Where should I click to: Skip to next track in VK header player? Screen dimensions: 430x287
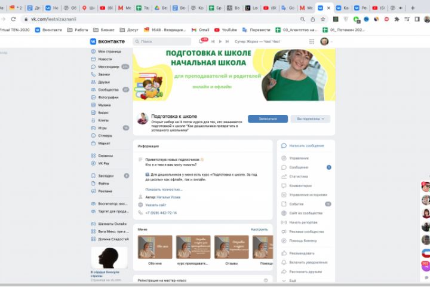[x=227, y=41]
